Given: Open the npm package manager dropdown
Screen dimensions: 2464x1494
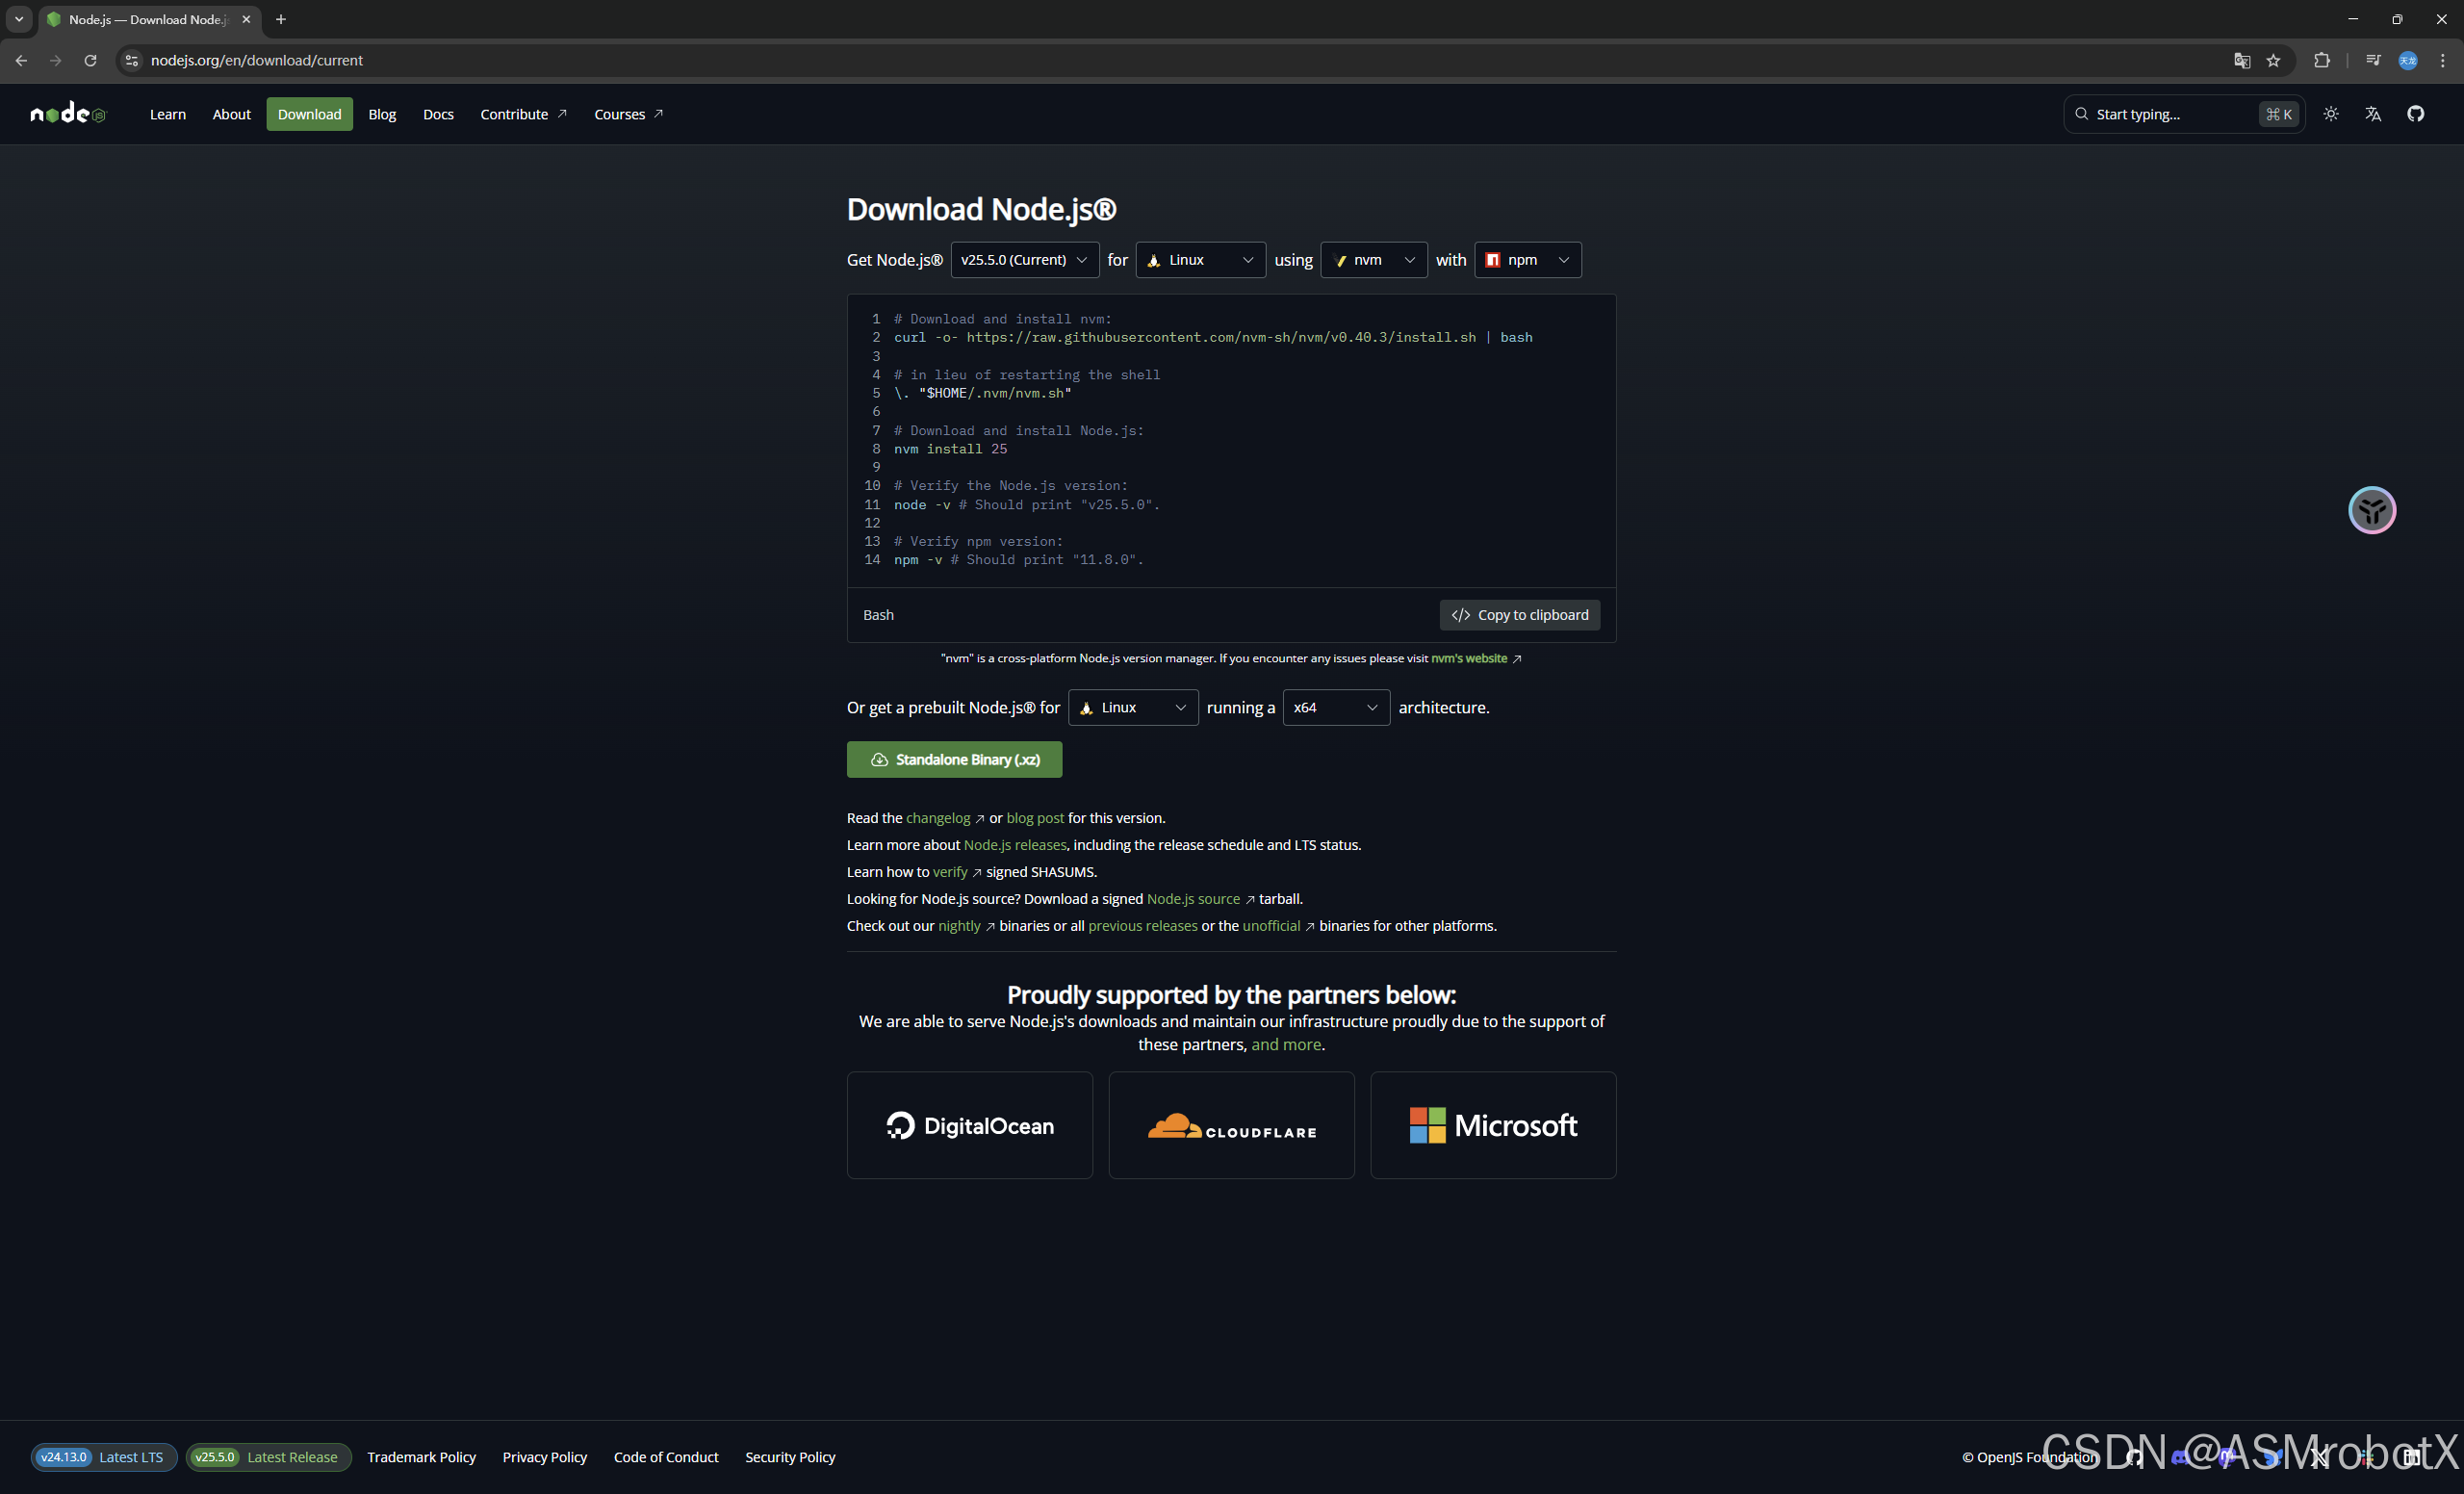Looking at the screenshot, I should click(x=1527, y=260).
